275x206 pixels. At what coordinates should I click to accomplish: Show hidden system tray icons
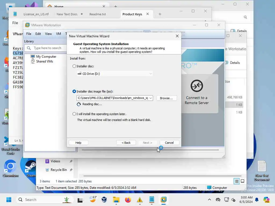209,200
